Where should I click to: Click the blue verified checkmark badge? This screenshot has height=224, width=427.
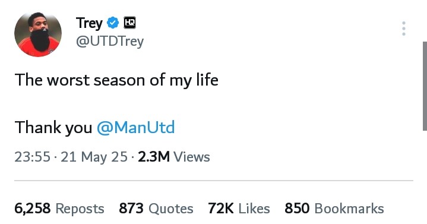(113, 23)
